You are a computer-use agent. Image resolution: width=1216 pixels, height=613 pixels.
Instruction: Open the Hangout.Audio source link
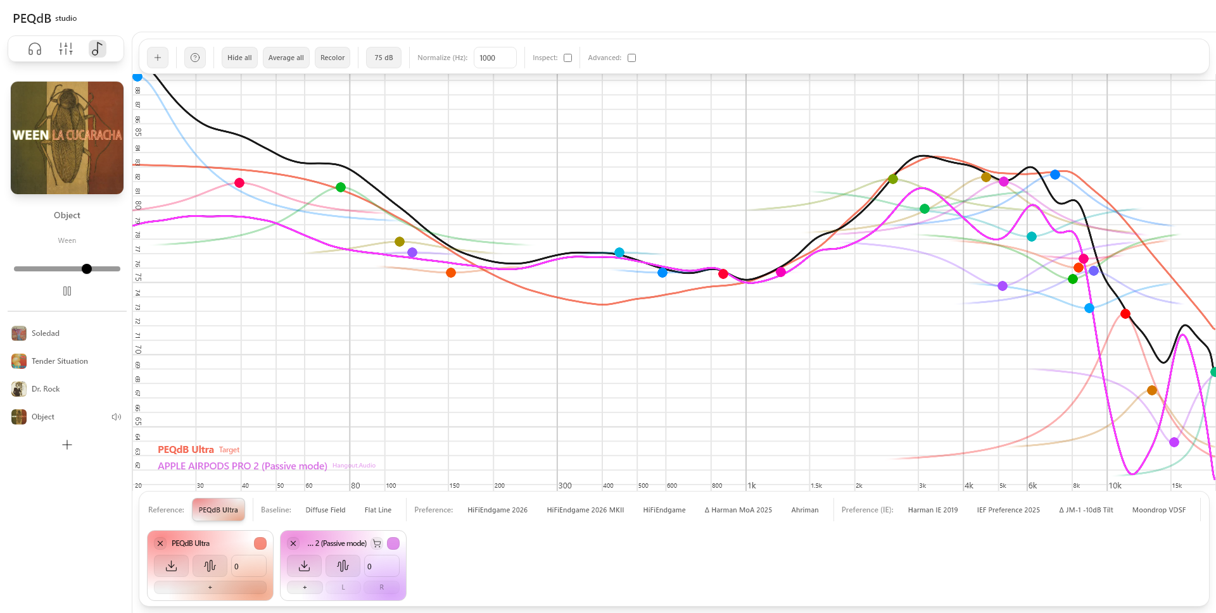[354, 466]
